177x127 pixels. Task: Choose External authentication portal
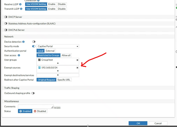50,51
